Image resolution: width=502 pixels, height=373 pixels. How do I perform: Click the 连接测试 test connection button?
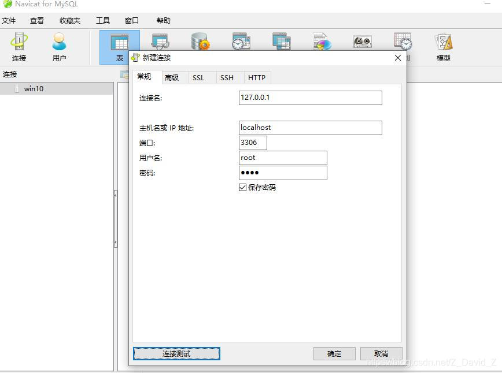pyautogui.click(x=176, y=354)
